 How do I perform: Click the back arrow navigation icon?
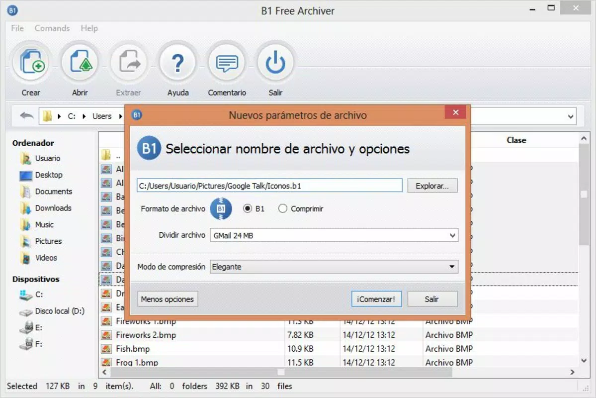[x=27, y=116]
